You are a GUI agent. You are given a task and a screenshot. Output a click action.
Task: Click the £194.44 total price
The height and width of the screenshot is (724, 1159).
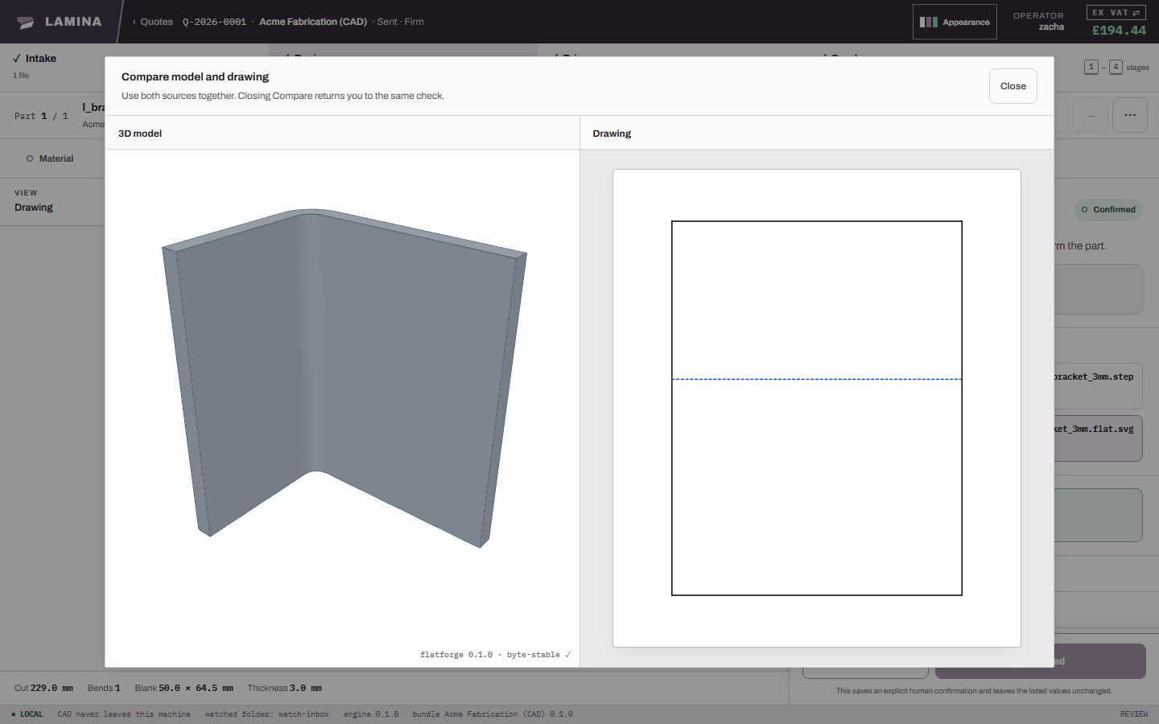click(1119, 31)
